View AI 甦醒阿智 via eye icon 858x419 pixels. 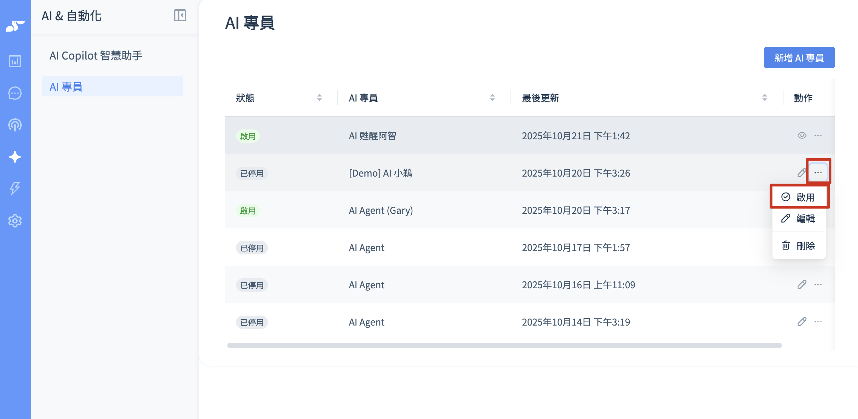(802, 135)
